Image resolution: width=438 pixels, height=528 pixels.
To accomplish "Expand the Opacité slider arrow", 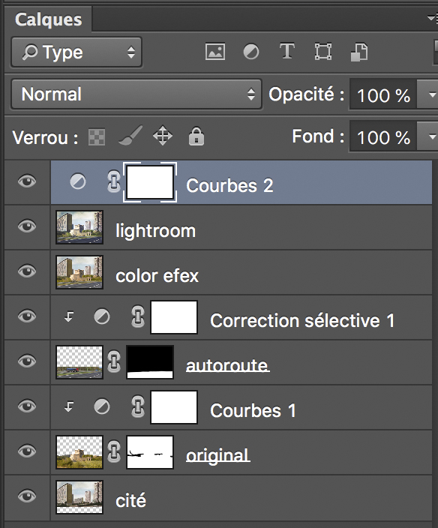I will click(428, 94).
